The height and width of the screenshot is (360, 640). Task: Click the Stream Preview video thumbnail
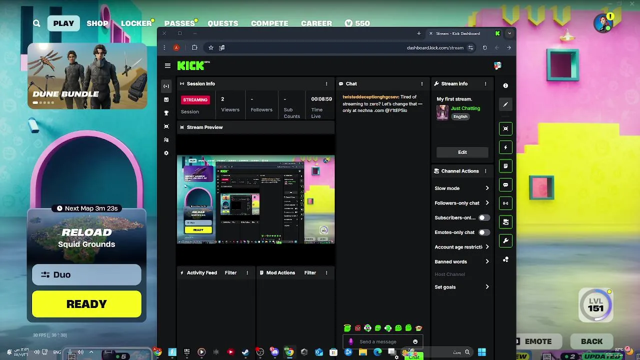(255, 199)
